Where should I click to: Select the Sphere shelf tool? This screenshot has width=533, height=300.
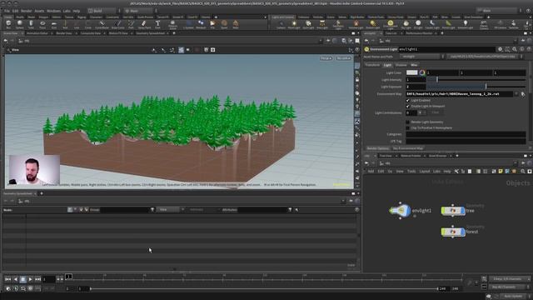[x=20, y=24]
